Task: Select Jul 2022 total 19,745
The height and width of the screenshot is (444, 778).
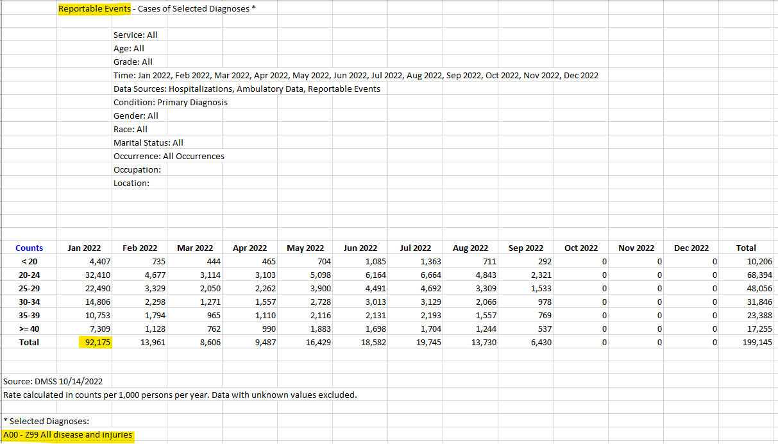Action: click(428, 342)
